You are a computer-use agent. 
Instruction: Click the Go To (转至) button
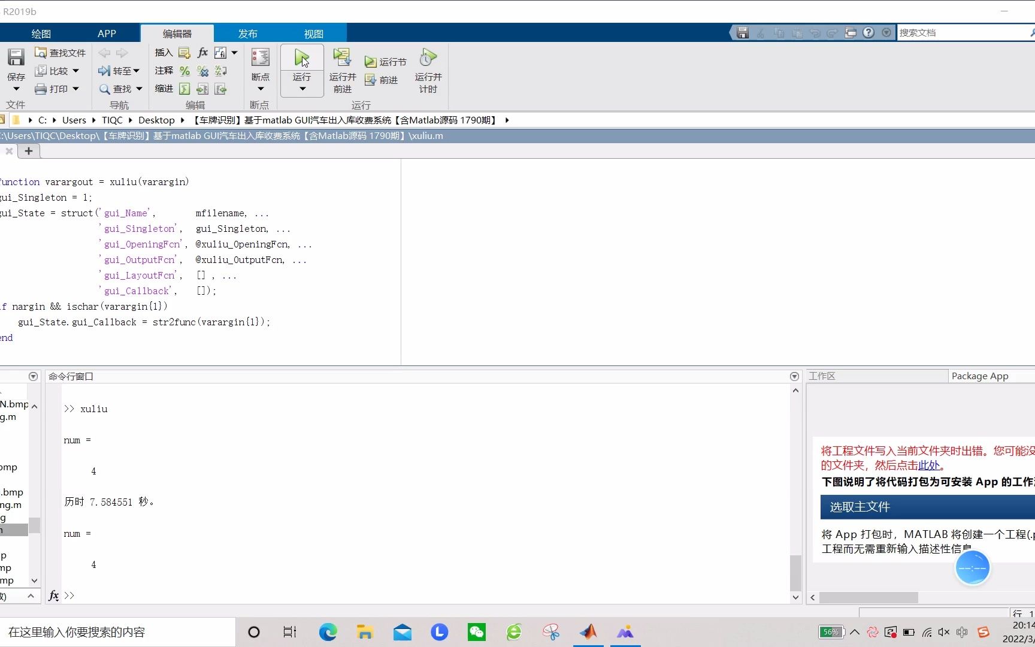click(x=119, y=71)
